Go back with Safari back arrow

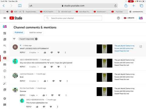(4, 6)
